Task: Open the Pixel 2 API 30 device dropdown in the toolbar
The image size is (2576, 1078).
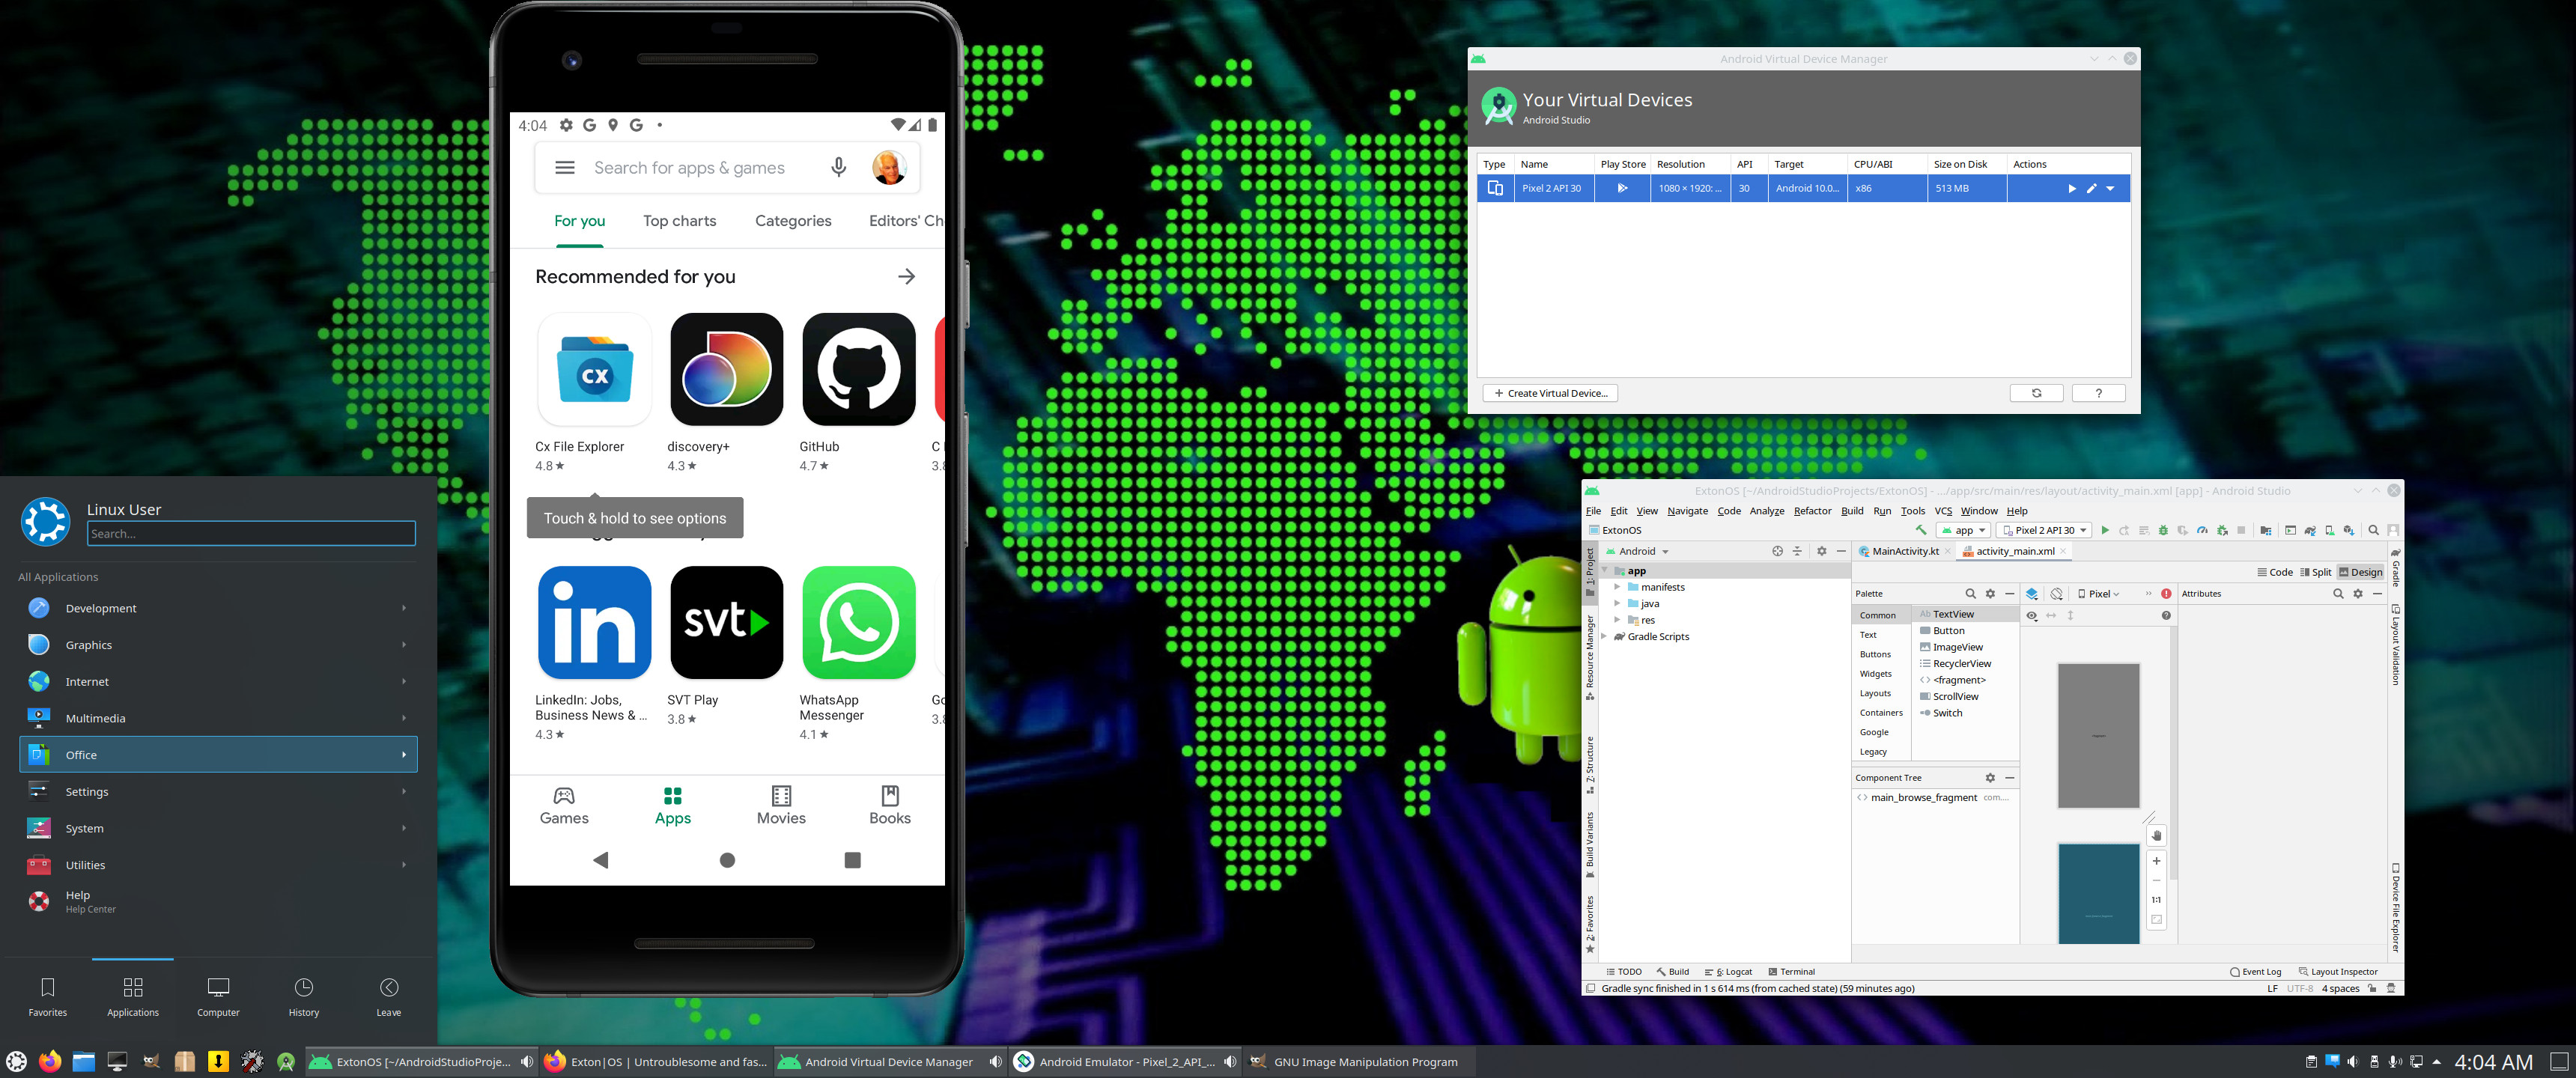Action: click(2044, 530)
